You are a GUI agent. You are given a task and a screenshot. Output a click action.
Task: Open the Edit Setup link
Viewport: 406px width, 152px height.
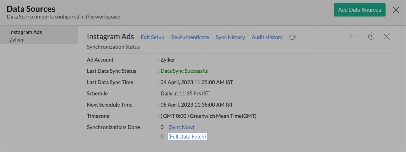(x=153, y=37)
